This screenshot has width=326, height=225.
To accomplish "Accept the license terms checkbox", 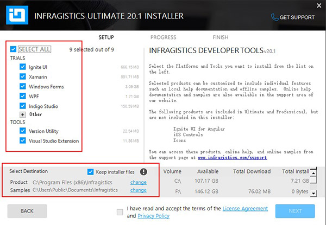I will point(120,212).
